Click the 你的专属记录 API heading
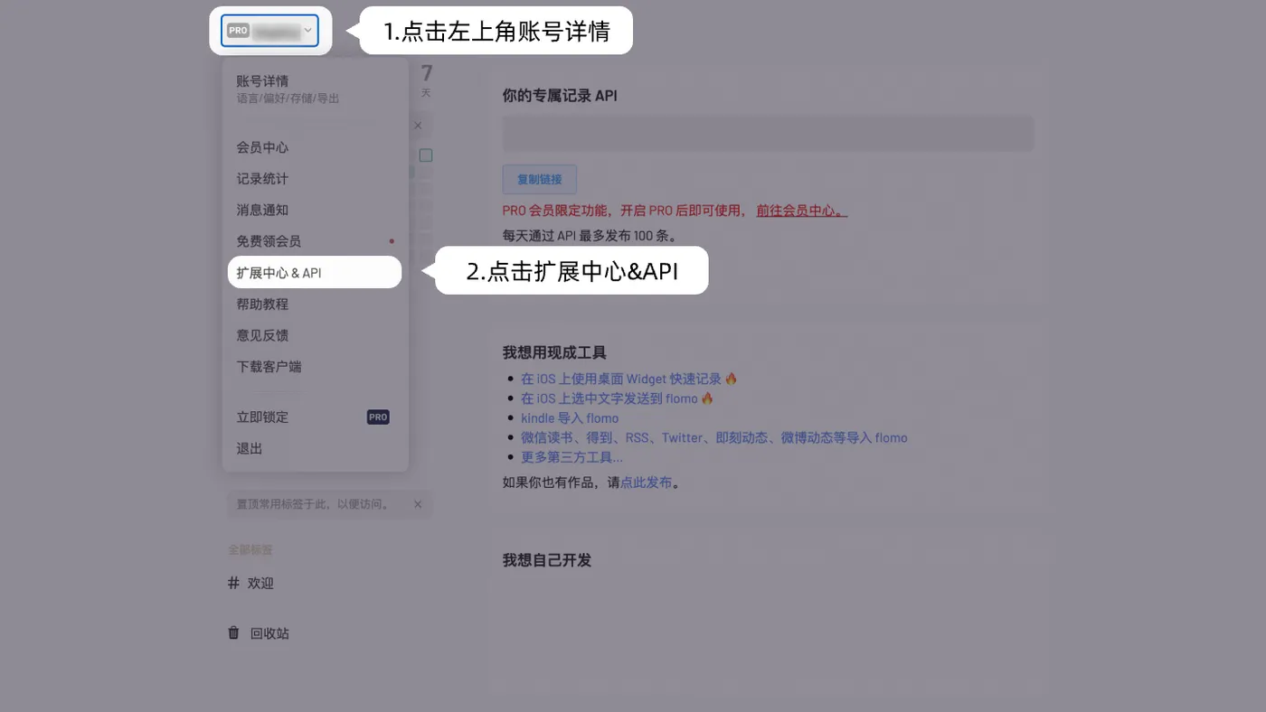This screenshot has height=712, width=1266. pyautogui.click(x=560, y=95)
